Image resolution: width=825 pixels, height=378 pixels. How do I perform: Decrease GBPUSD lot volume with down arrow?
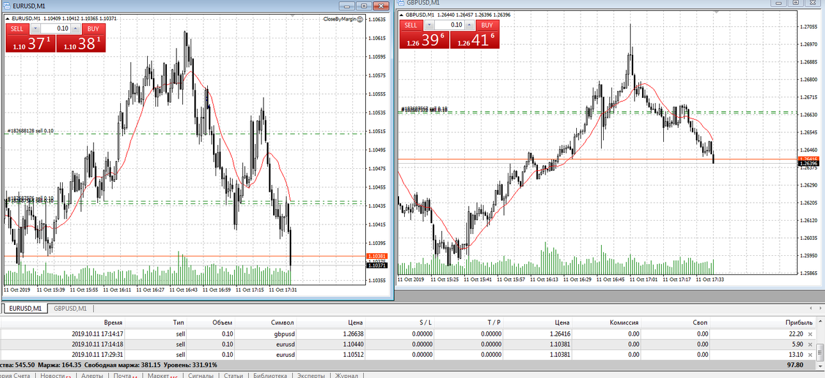[429, 25]
